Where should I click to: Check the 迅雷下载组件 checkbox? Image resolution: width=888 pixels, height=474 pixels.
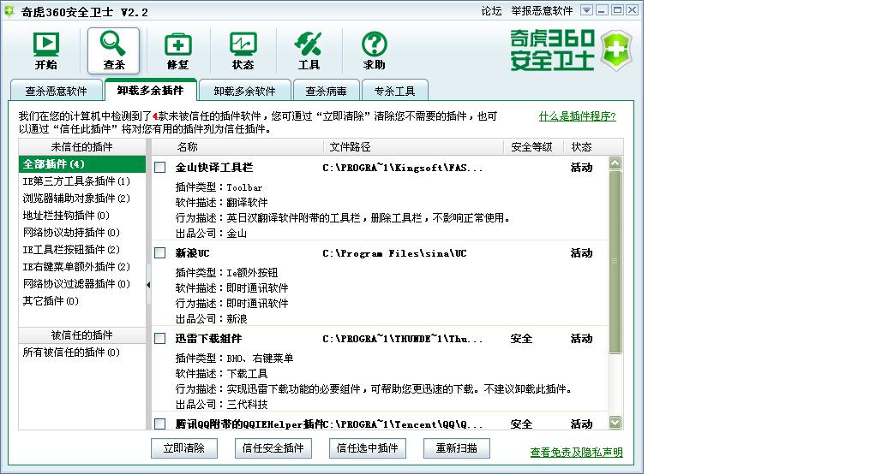click(x=160, y=338)
